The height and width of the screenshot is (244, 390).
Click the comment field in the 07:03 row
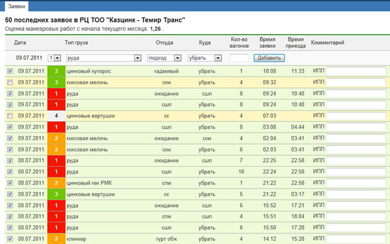click(x=356, y=116)
